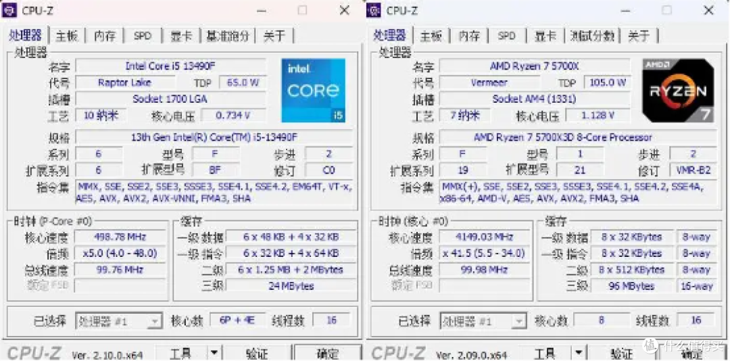Click TDP value 105.0 W
The width and height of the screenshot is (730, 361).
pos(607,83)
